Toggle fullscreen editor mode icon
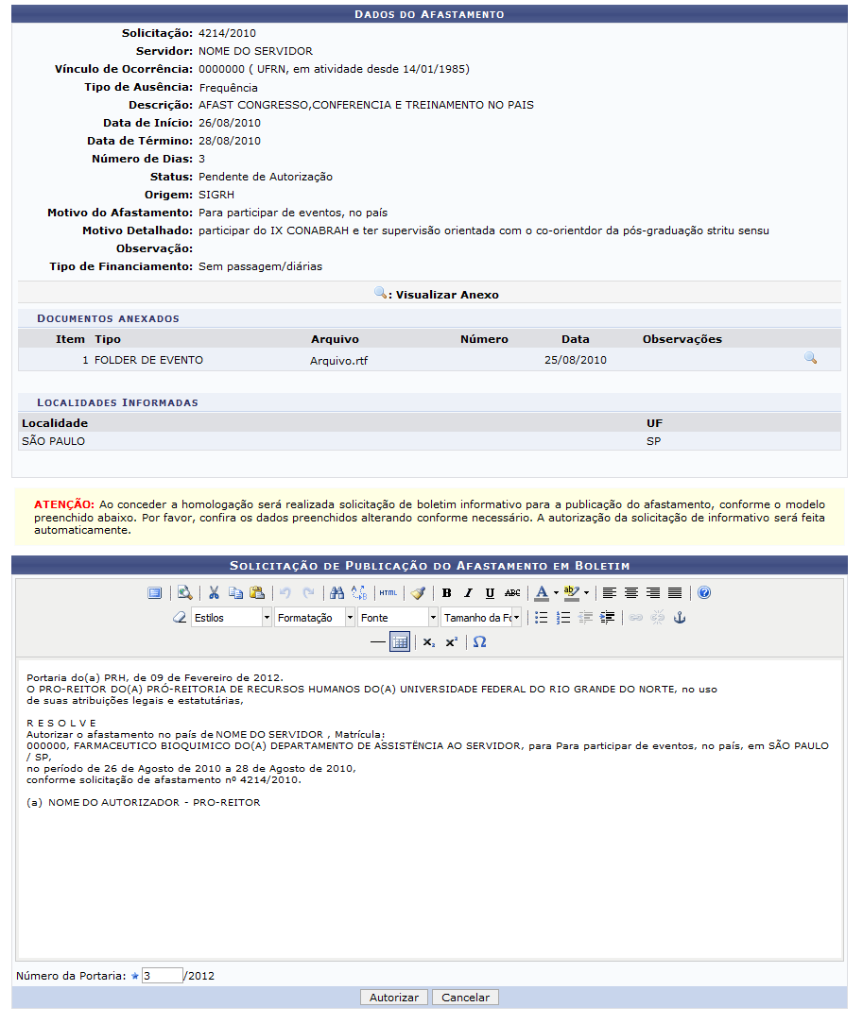The image size is (863, 1024). (x=155, y=593)
